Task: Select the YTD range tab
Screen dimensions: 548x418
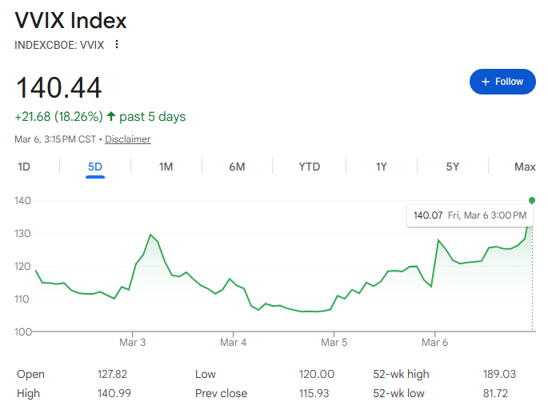Action: [309, 167]
